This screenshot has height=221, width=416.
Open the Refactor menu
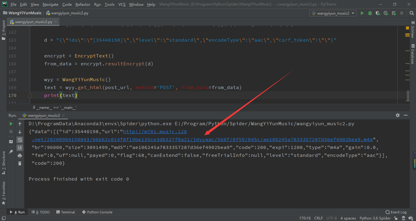pyautogui.click(x=83, y=4)
